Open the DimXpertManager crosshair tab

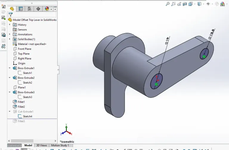tap(38, 9)
